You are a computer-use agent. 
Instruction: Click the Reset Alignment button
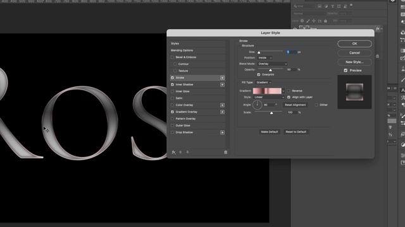pos(296,105)
